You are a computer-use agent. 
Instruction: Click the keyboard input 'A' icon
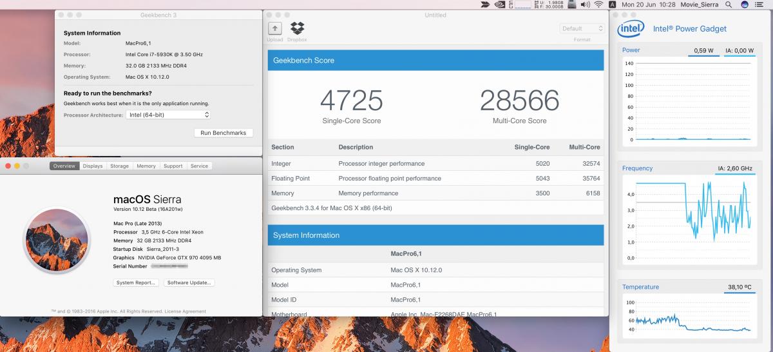coord(612,5)
